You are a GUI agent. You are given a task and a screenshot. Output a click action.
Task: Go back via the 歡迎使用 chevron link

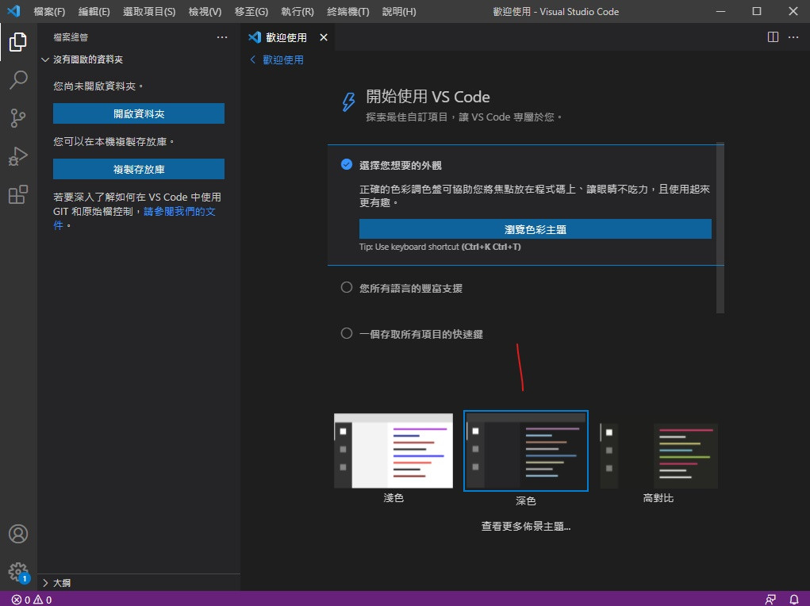276,60
